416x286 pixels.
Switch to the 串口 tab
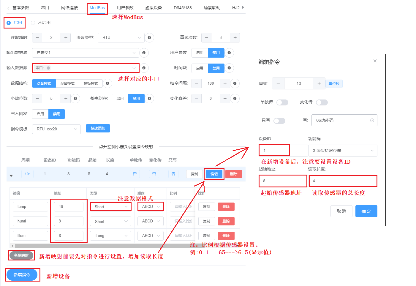[45, 8]
